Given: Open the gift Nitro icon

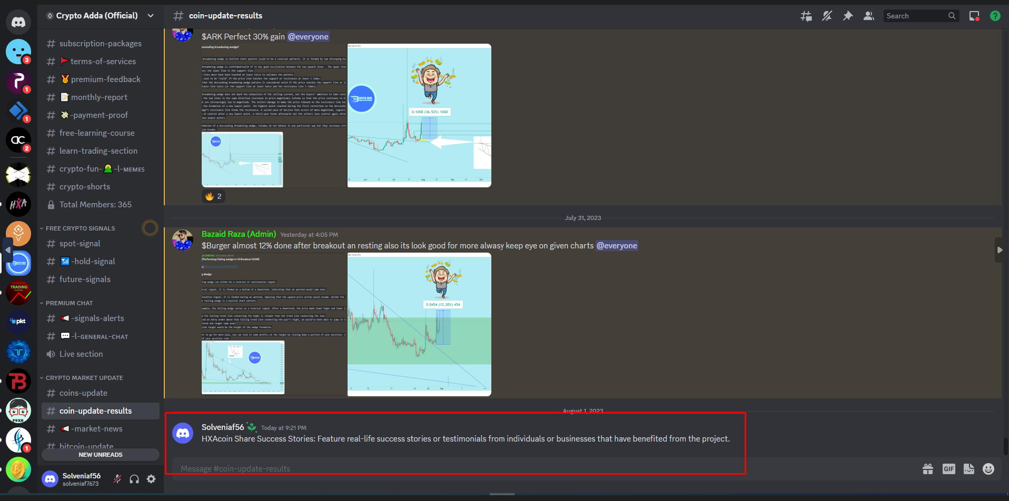Looking at the screenshot, I should 928,469.
